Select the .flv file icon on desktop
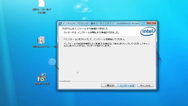The height and width of the screenshot is (106, 188). coord(42,4)
